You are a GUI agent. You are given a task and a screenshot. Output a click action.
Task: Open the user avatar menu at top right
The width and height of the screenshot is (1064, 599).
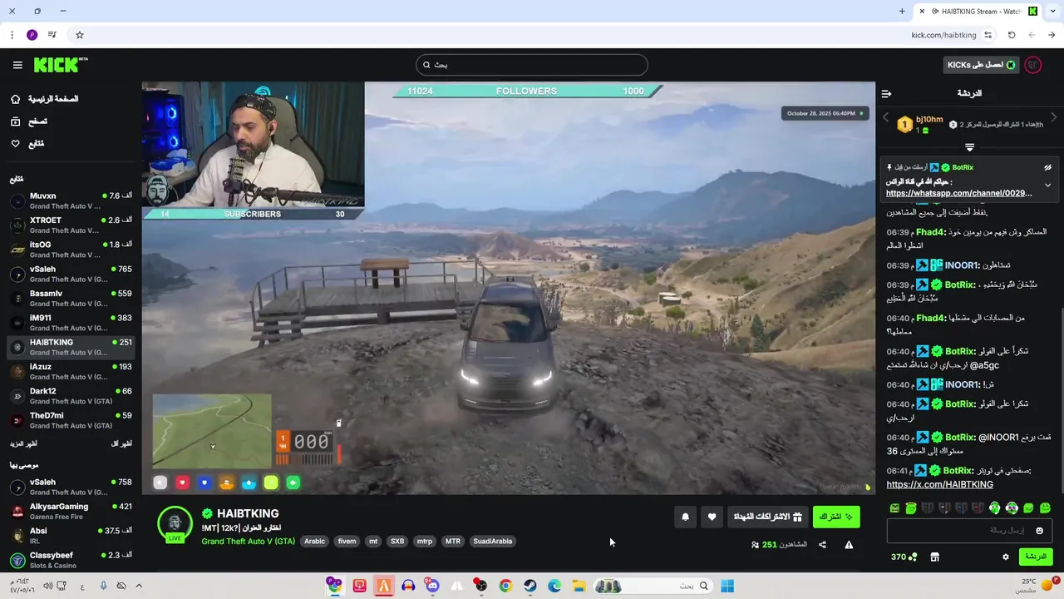pos(1033,65)
